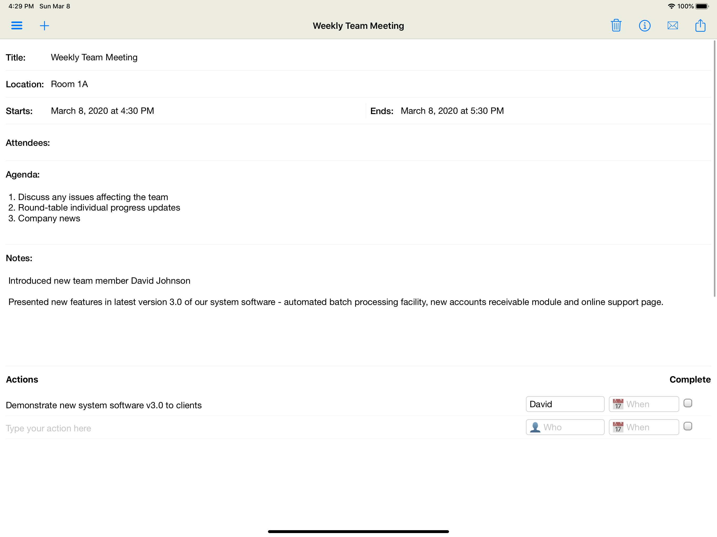The height and width of the screenshot is (537, 717).
Task: Edit the Title field Weekly Team Meeting
Action: pyautogui.click(x=94, y=57)
